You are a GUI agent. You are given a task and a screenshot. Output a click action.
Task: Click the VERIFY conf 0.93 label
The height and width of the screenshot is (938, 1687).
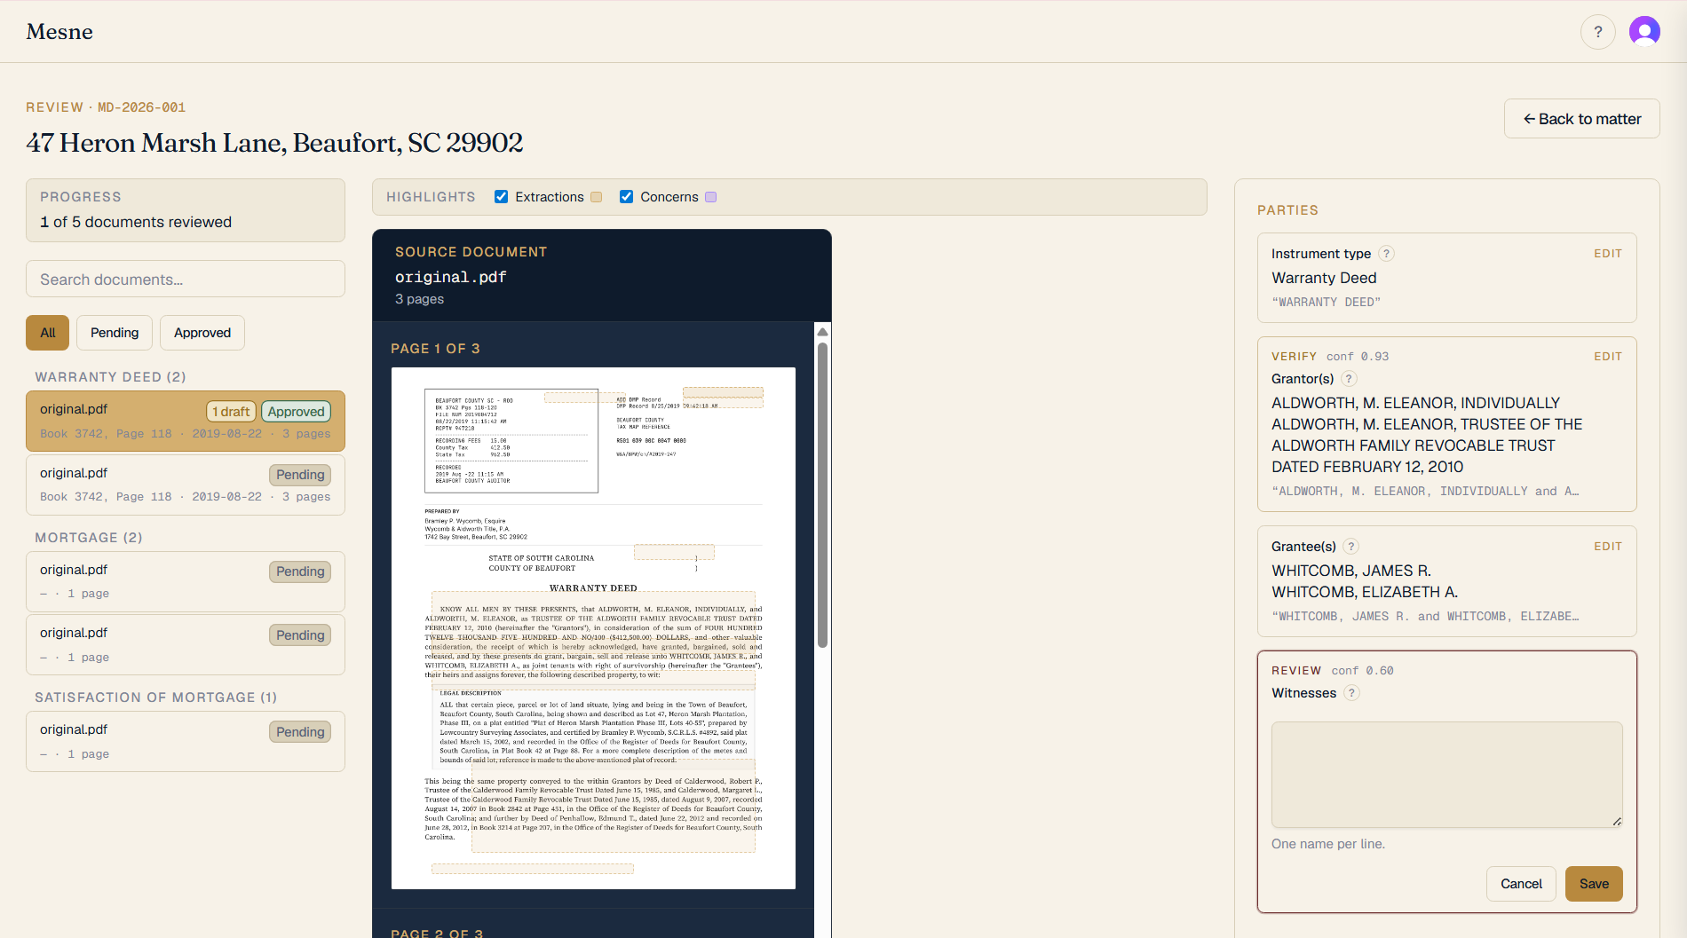(x=1330, y=357)
